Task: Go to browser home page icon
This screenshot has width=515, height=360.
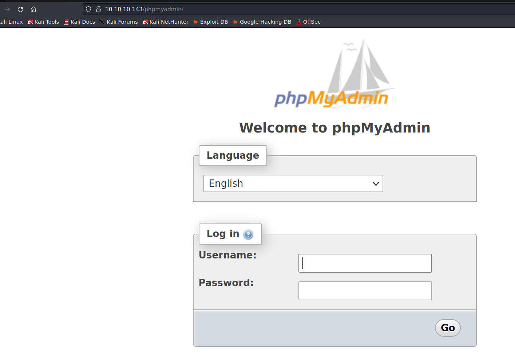Action: click(33, 9)
